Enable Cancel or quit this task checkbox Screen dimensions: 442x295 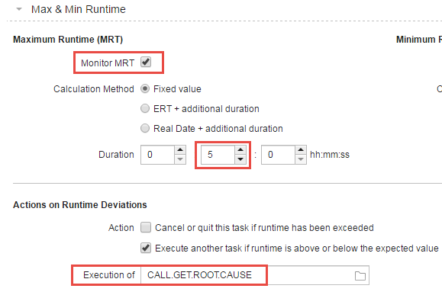click(x=146, y=227)
